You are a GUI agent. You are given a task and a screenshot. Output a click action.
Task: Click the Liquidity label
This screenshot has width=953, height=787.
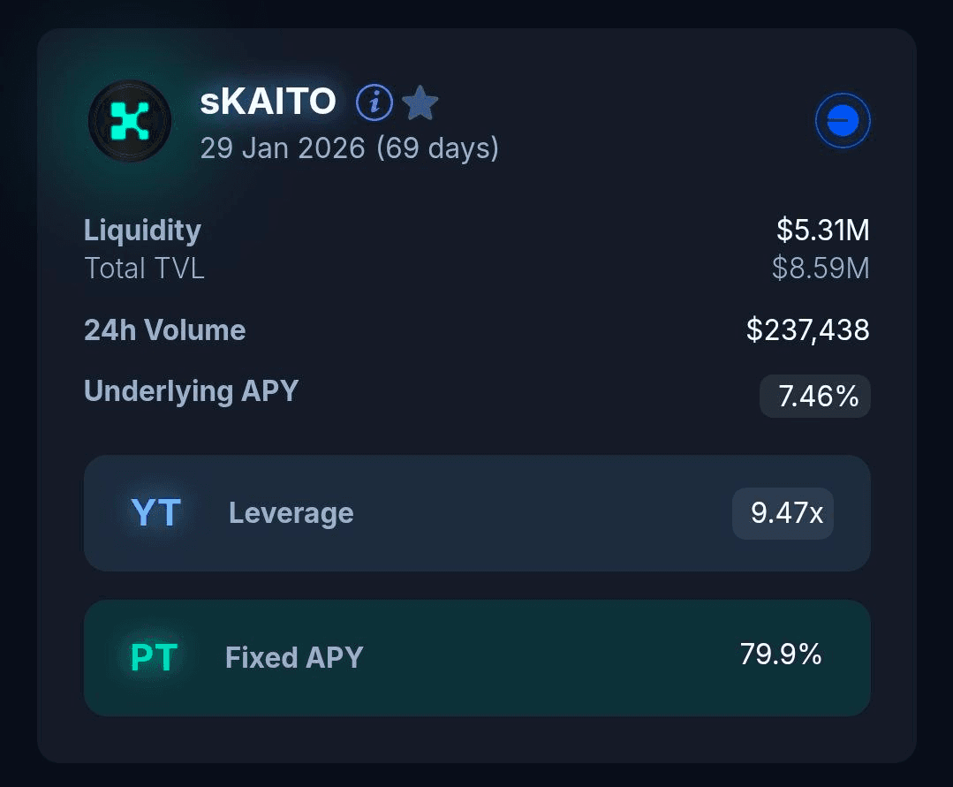tap(142, 231)
